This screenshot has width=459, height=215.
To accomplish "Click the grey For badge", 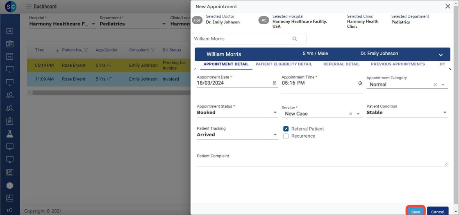I will click(198, 20).
